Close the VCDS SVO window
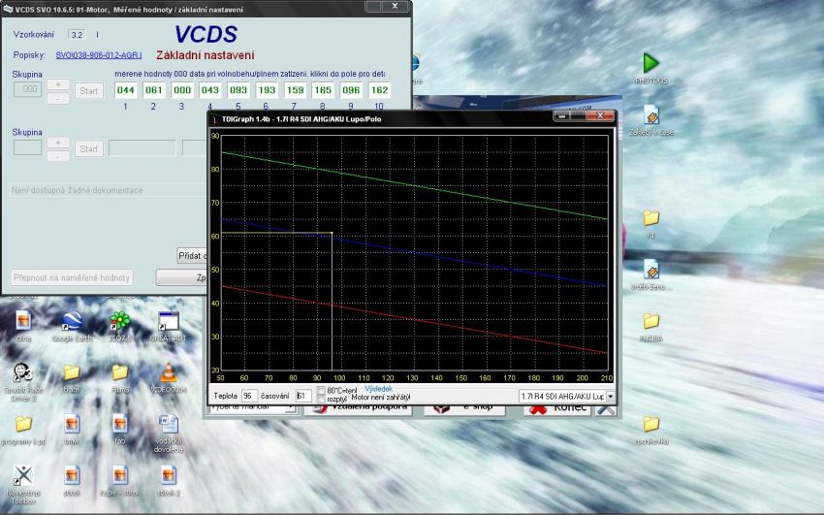Screen dimensions: 824x515 coord(396,6)
